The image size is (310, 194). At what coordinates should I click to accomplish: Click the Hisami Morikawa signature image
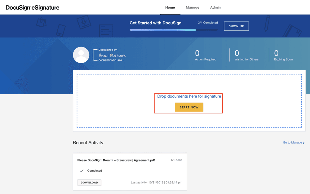112,55
